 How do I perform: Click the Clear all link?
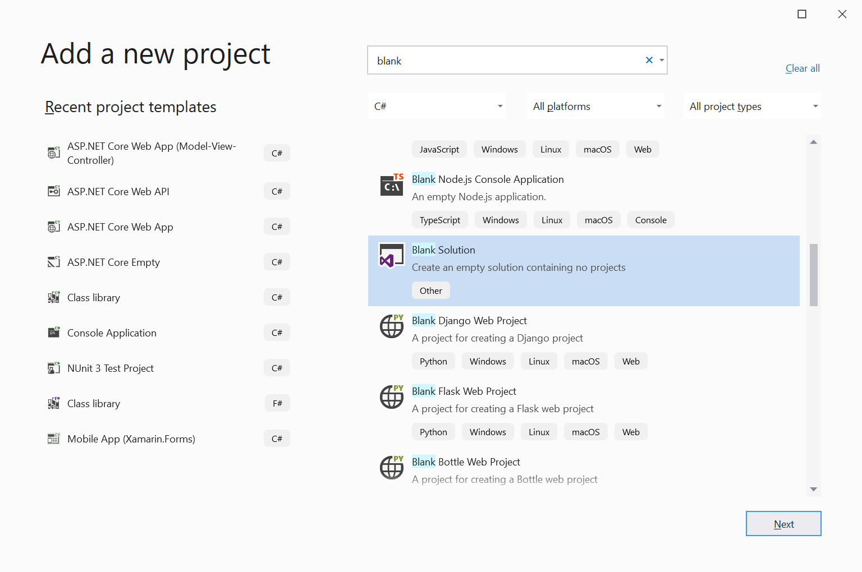tap(802, 68)
